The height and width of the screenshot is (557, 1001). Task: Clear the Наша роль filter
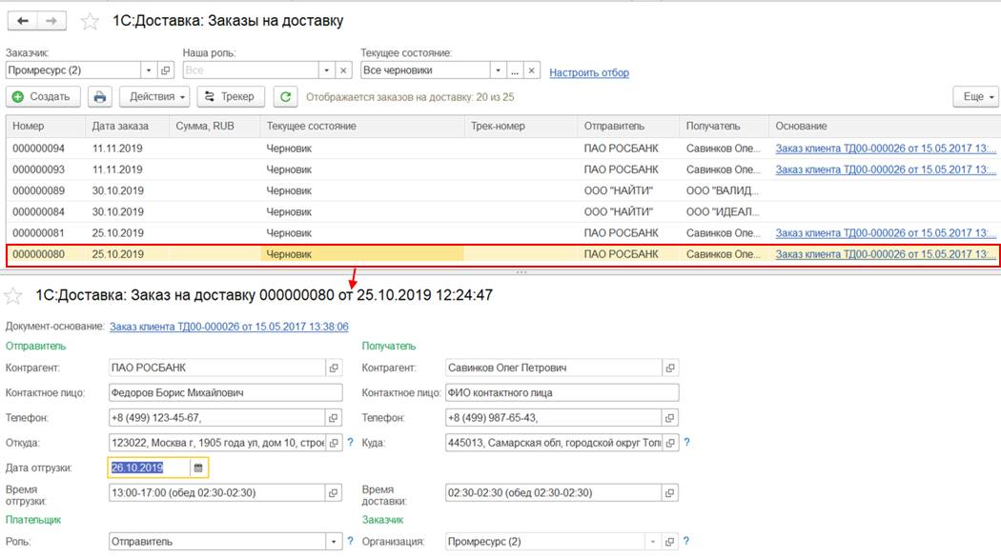(x=343, y=70)
